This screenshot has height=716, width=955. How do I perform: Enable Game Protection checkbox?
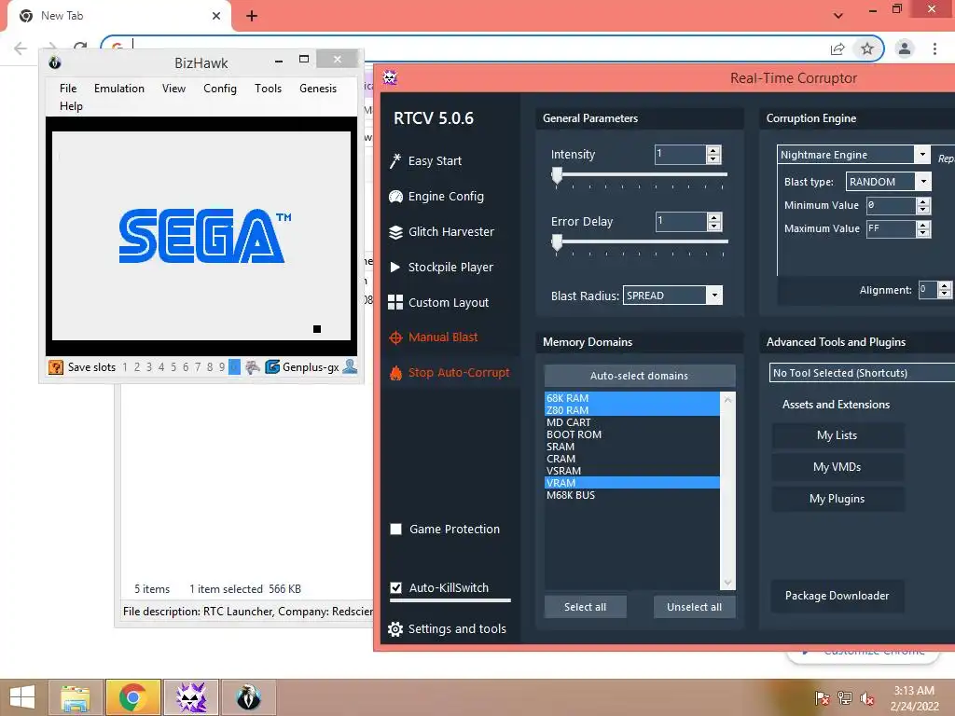(x=395, y=530)
